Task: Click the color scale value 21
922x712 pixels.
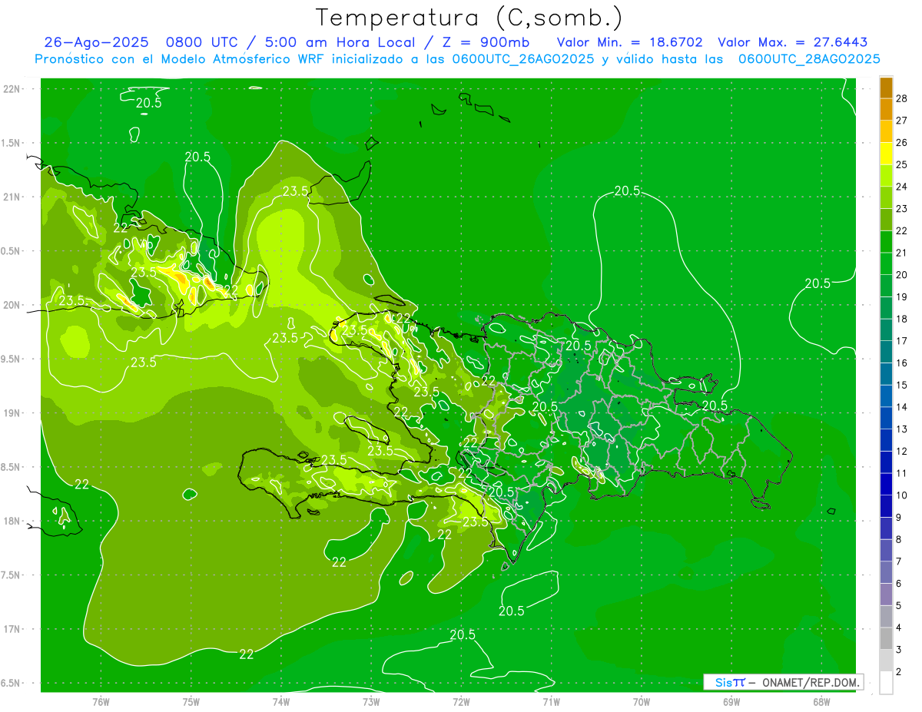Action: point(903,253)
